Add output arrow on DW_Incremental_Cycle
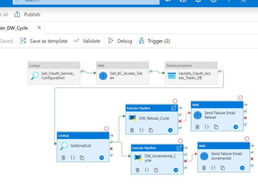This screenshot has width=258, height=194. coord(176,170)
